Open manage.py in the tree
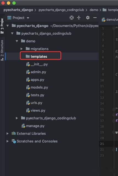The width and height of the screenshot is (118, 176). [x=35, y=126]
